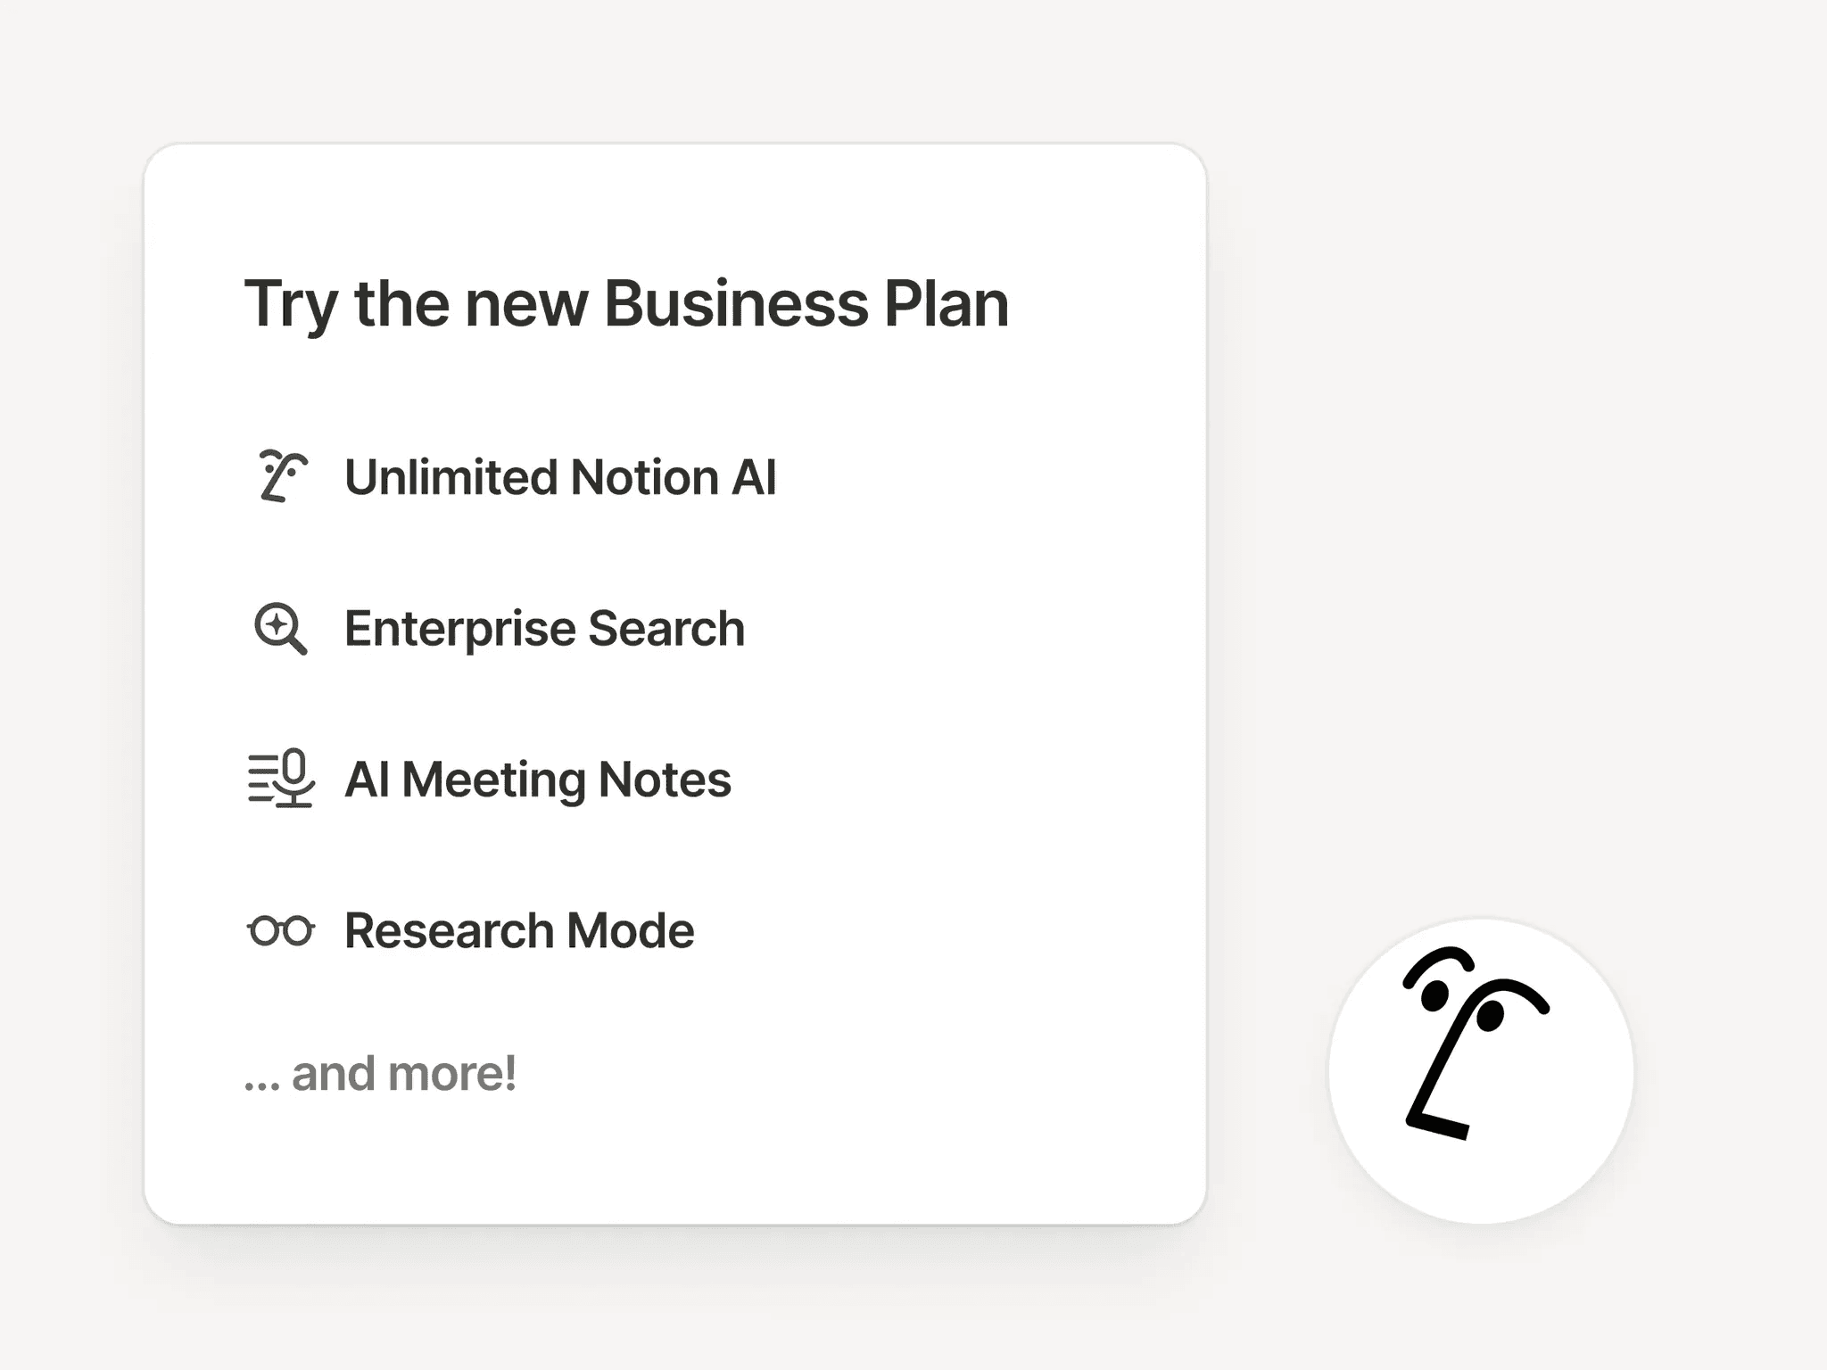Click the Notion AI face icon beside Unlimited Notion AI
1827x1370 pixels.
click(282, 477)
